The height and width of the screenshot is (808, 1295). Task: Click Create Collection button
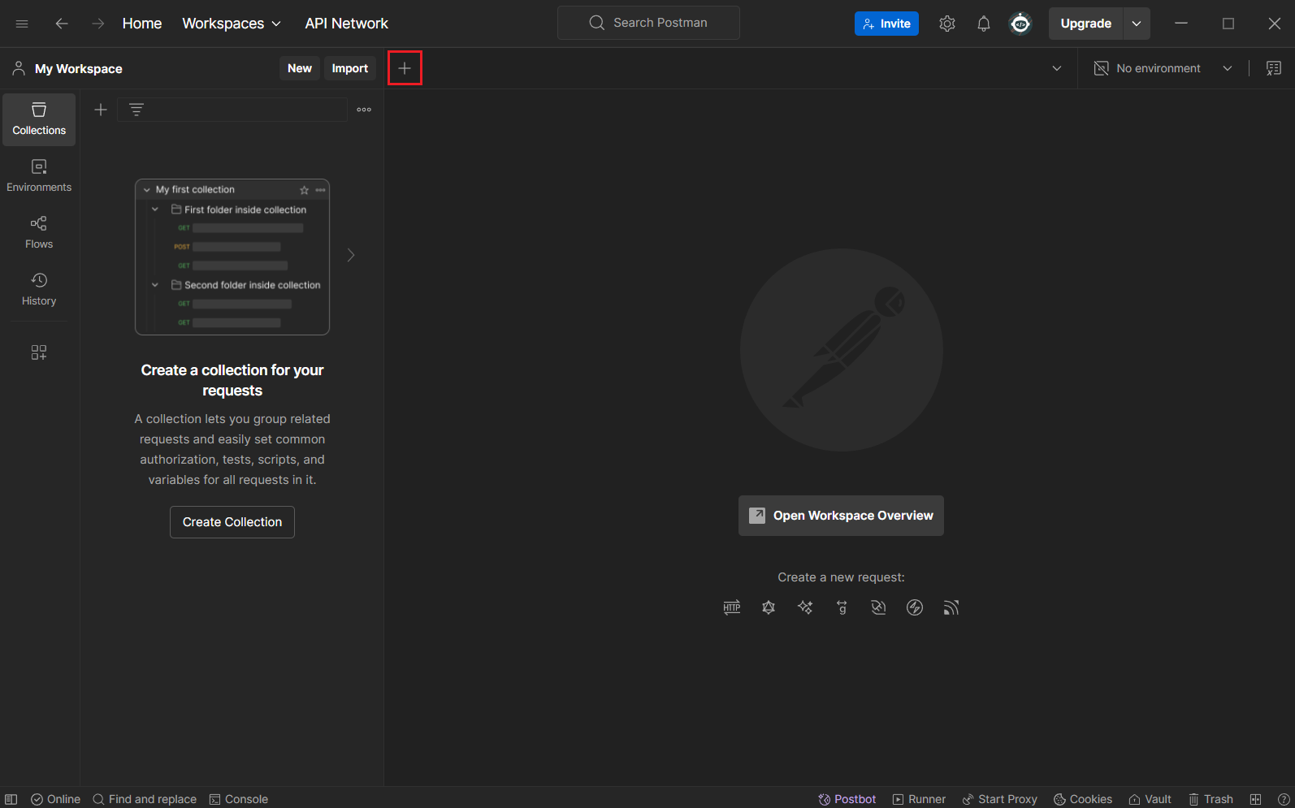click(x=232, y=522)
